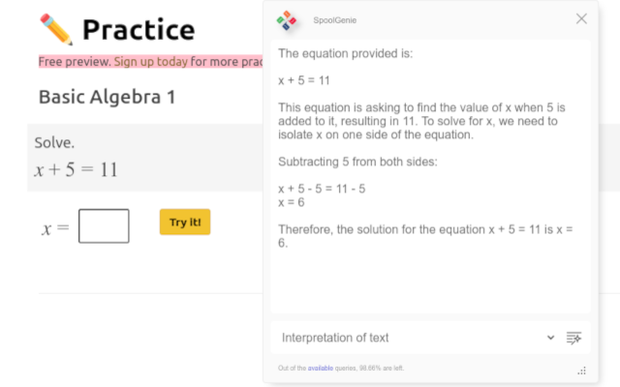
Task: Click the SpoolGenie logo icon
Action: pos(287,18)
